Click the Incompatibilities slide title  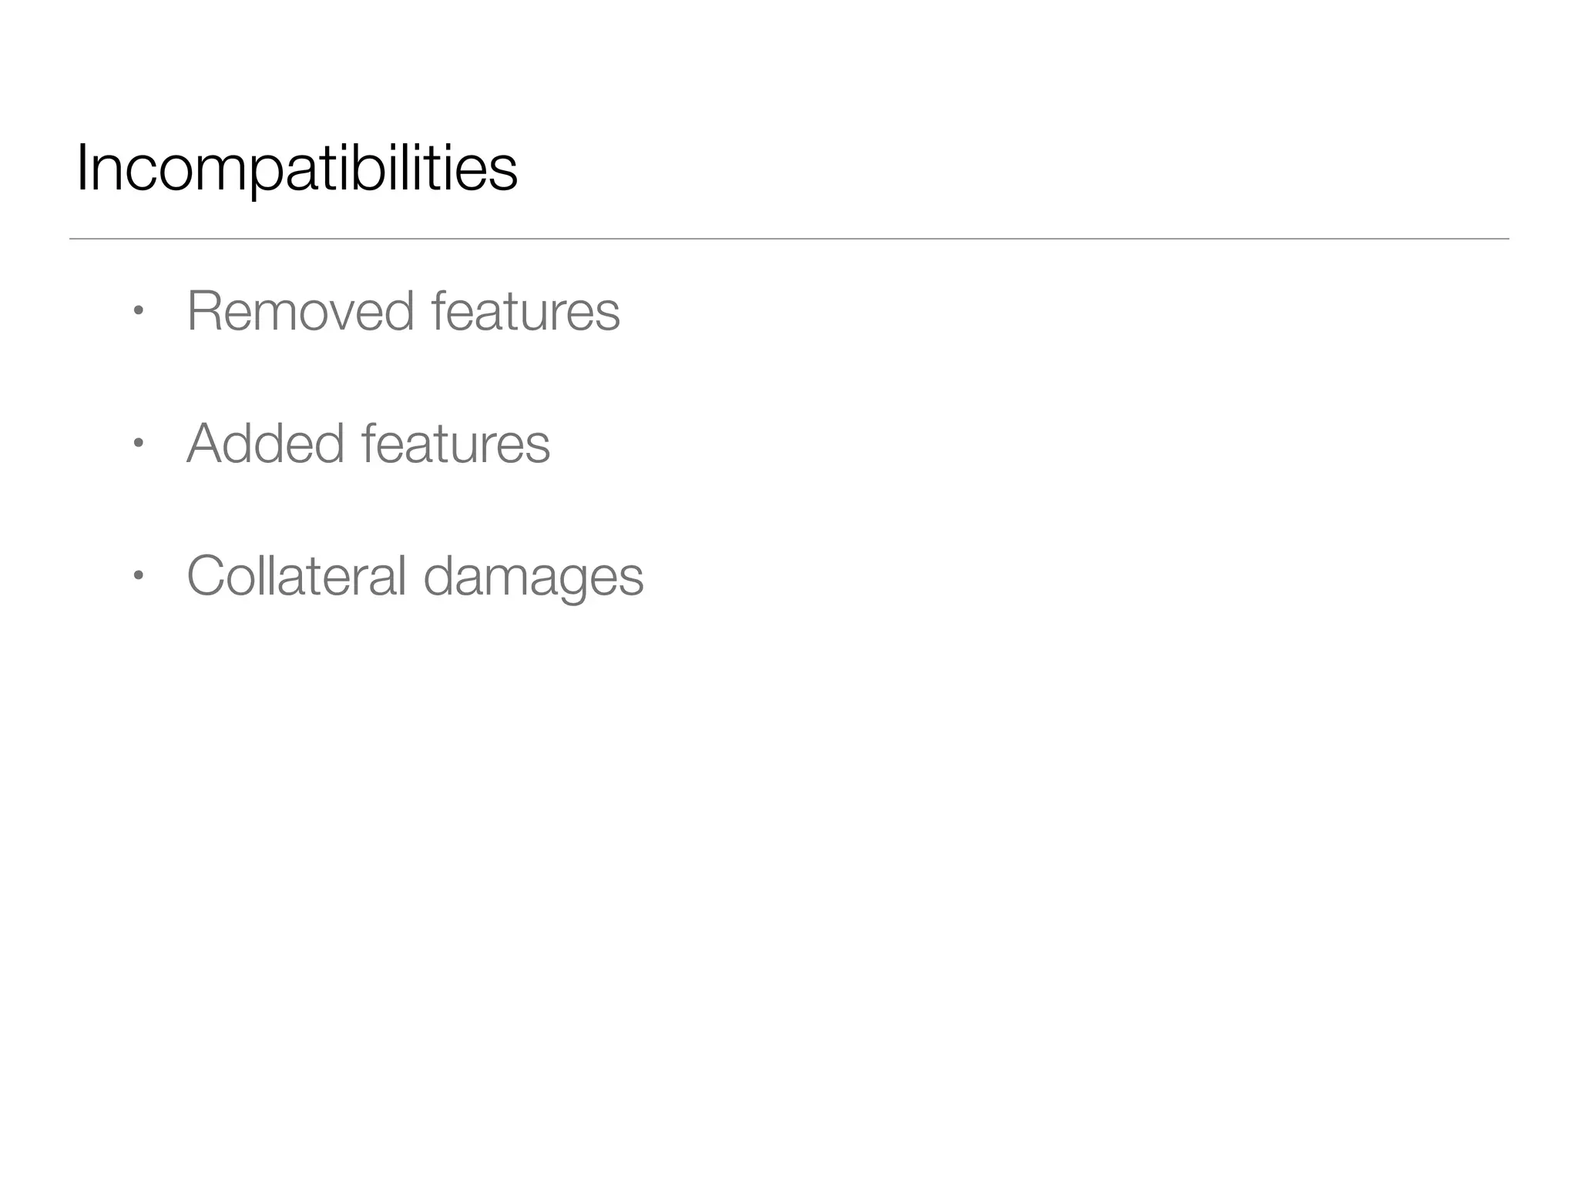297,169
